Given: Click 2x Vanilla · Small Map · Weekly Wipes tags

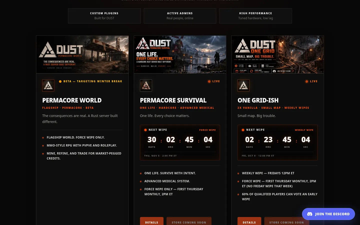Looking at the screenshot, I should pos(273,108).
